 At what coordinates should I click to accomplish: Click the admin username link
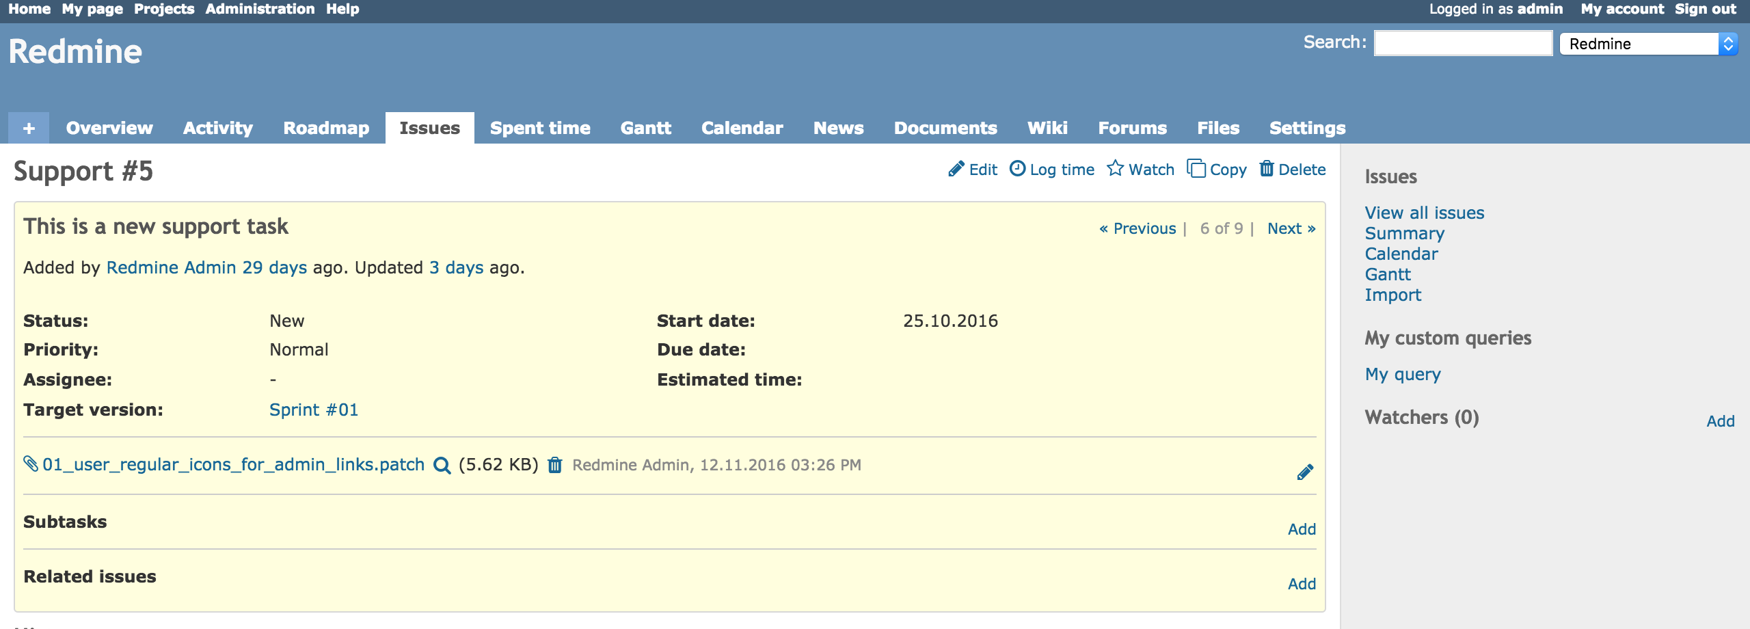[1540, 9]
